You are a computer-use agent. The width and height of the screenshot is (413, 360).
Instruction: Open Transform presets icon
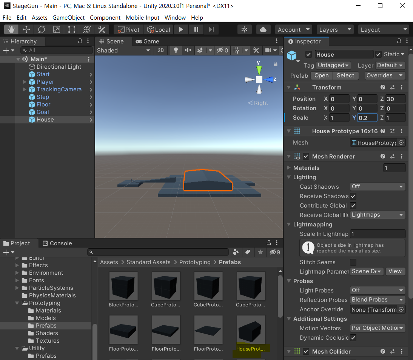pyautogui.click(x=392, y=87)
